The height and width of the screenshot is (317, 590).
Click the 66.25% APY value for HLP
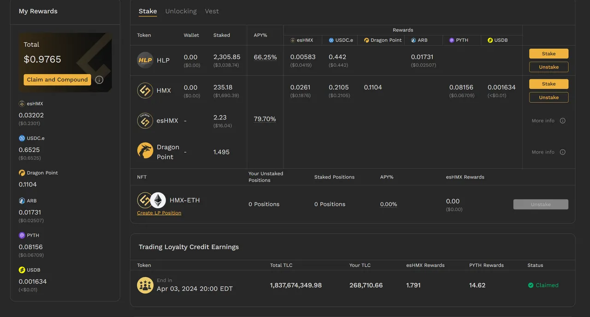(x=265, y=57)
